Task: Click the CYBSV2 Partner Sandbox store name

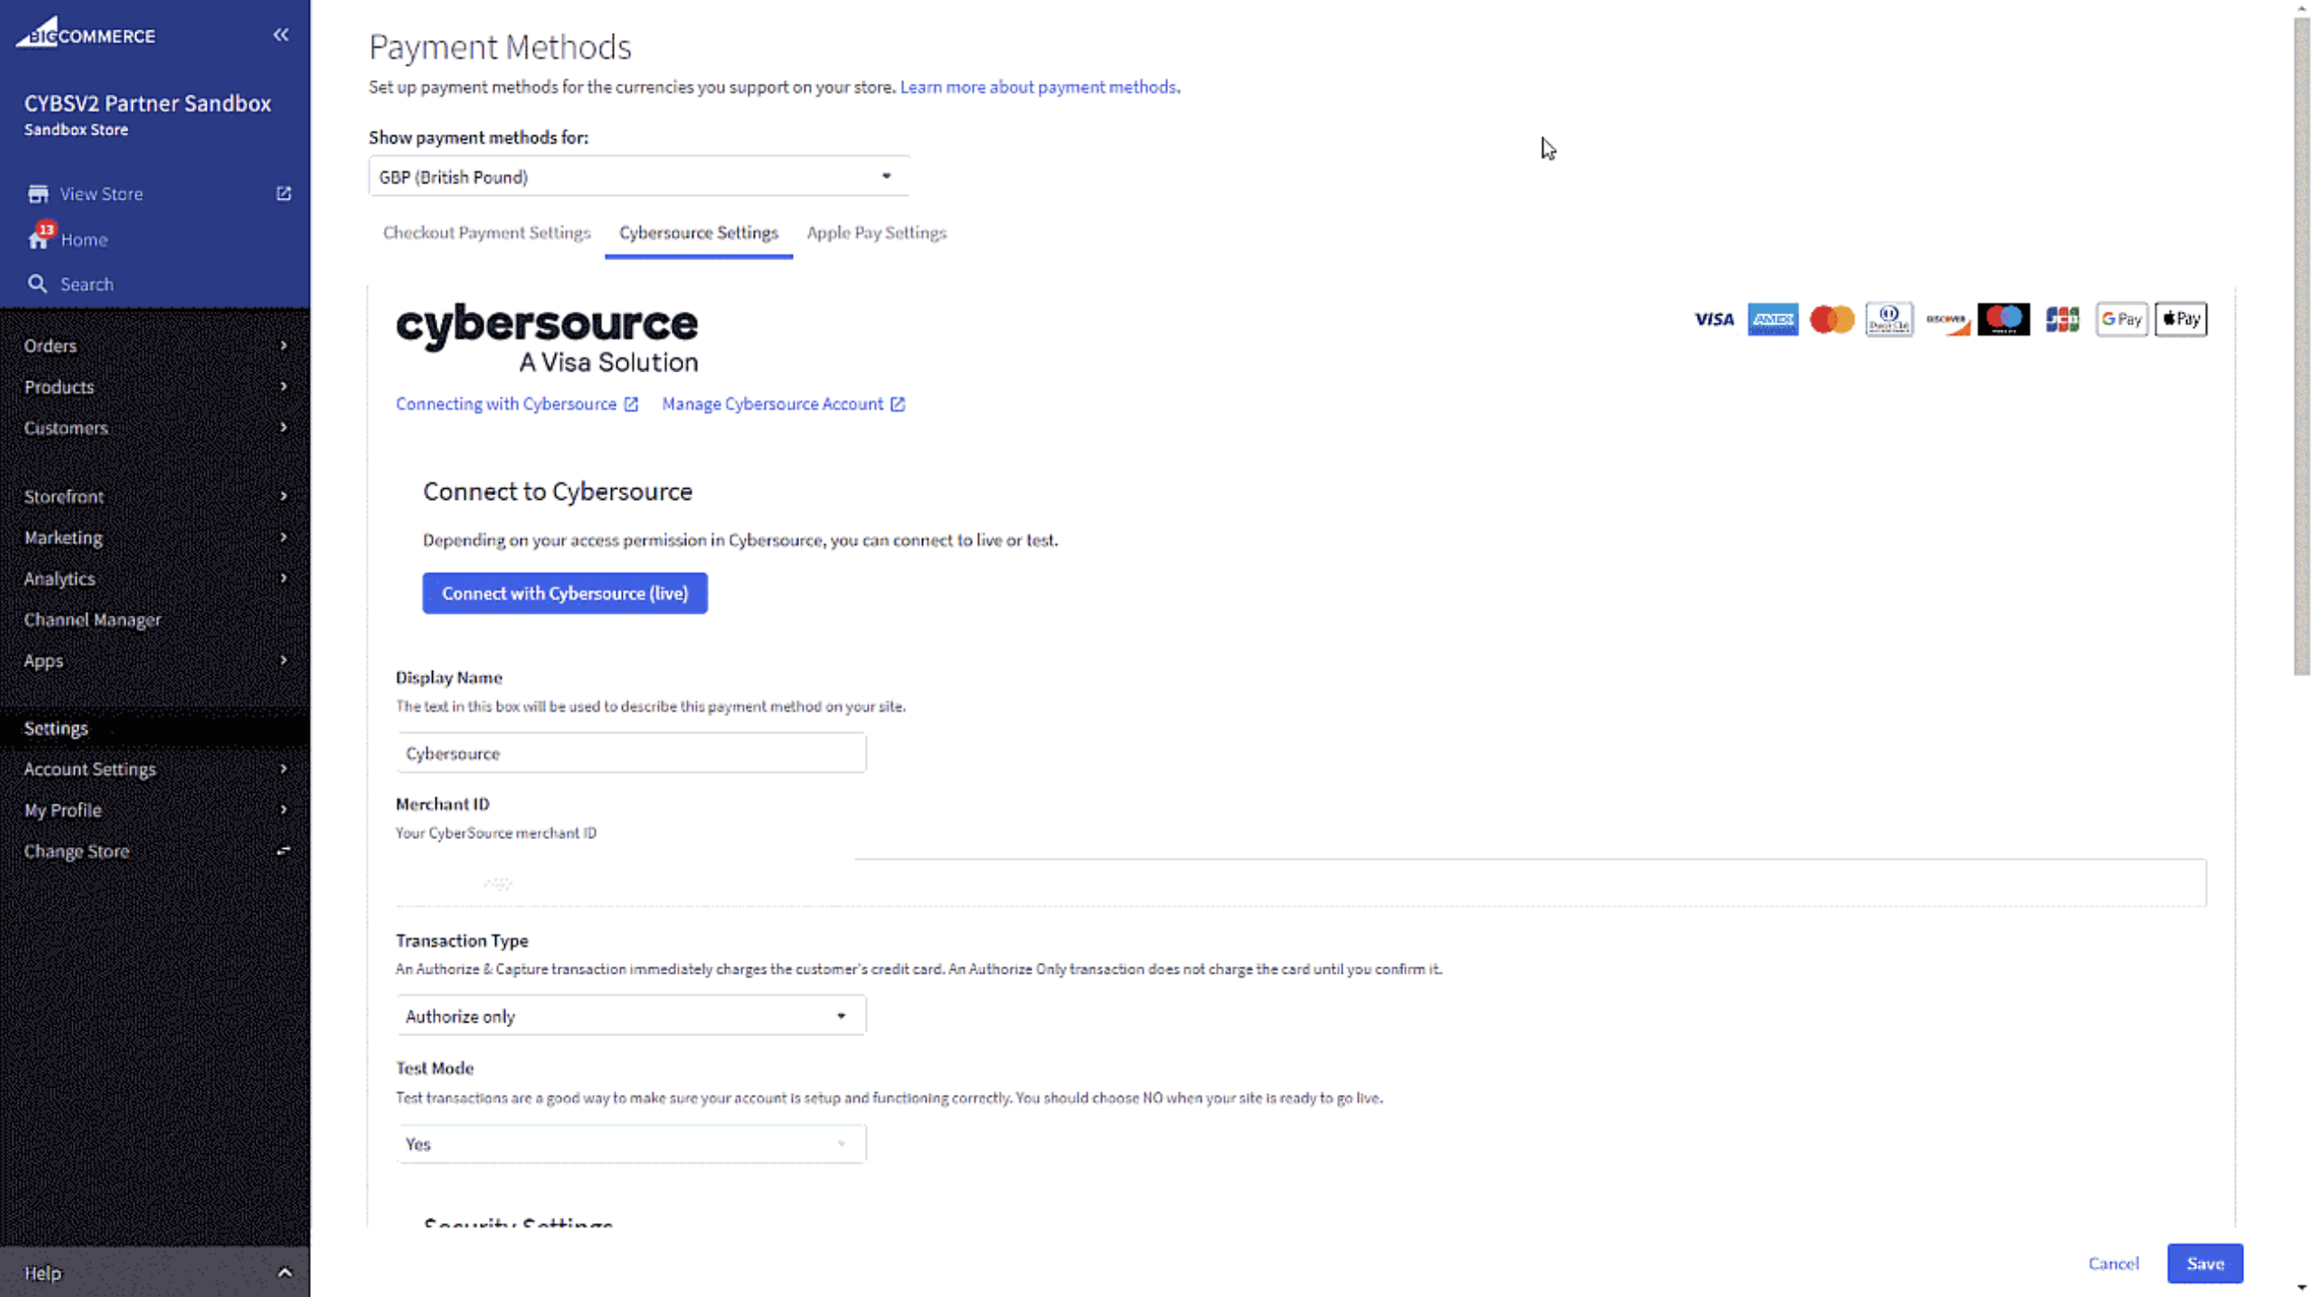Action: 147,103
